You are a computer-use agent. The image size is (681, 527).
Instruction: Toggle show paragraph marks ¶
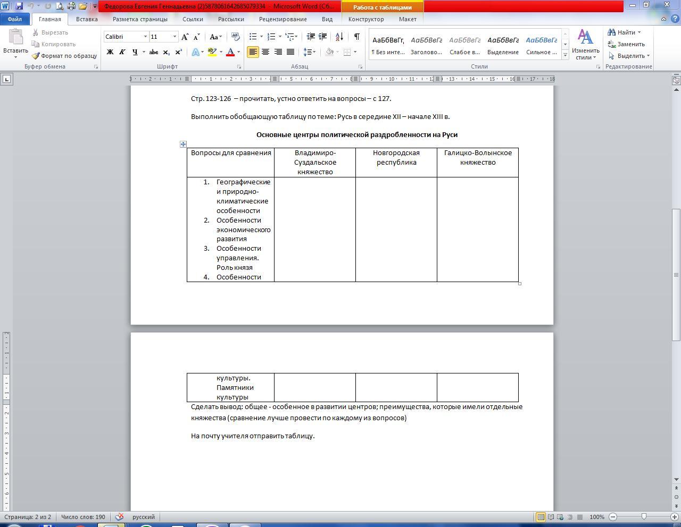coord(356,37)
